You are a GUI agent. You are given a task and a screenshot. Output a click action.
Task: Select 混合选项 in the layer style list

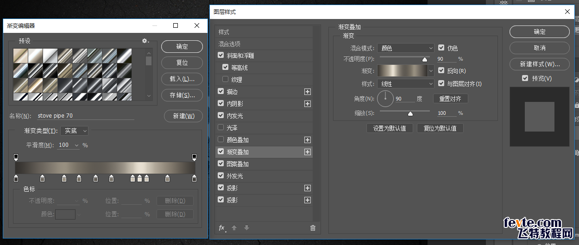pos(230,44)
